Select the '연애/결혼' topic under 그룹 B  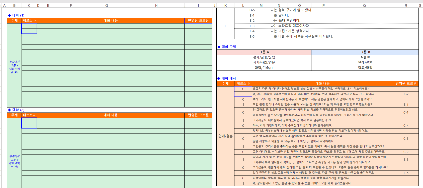coord(365,62)
